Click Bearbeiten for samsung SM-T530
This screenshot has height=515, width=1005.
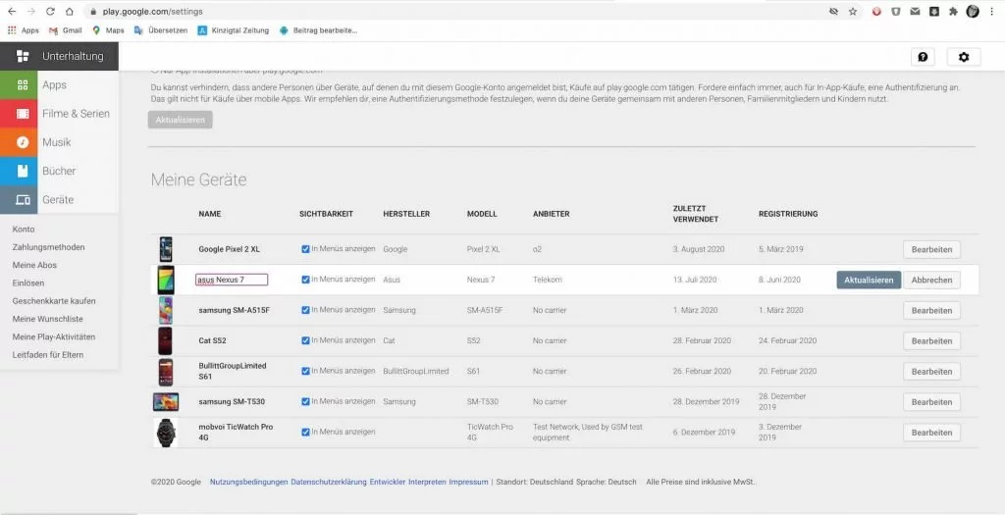click(932, 401)
